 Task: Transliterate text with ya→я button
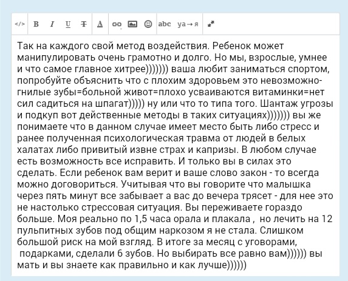(x=188, y=24)
